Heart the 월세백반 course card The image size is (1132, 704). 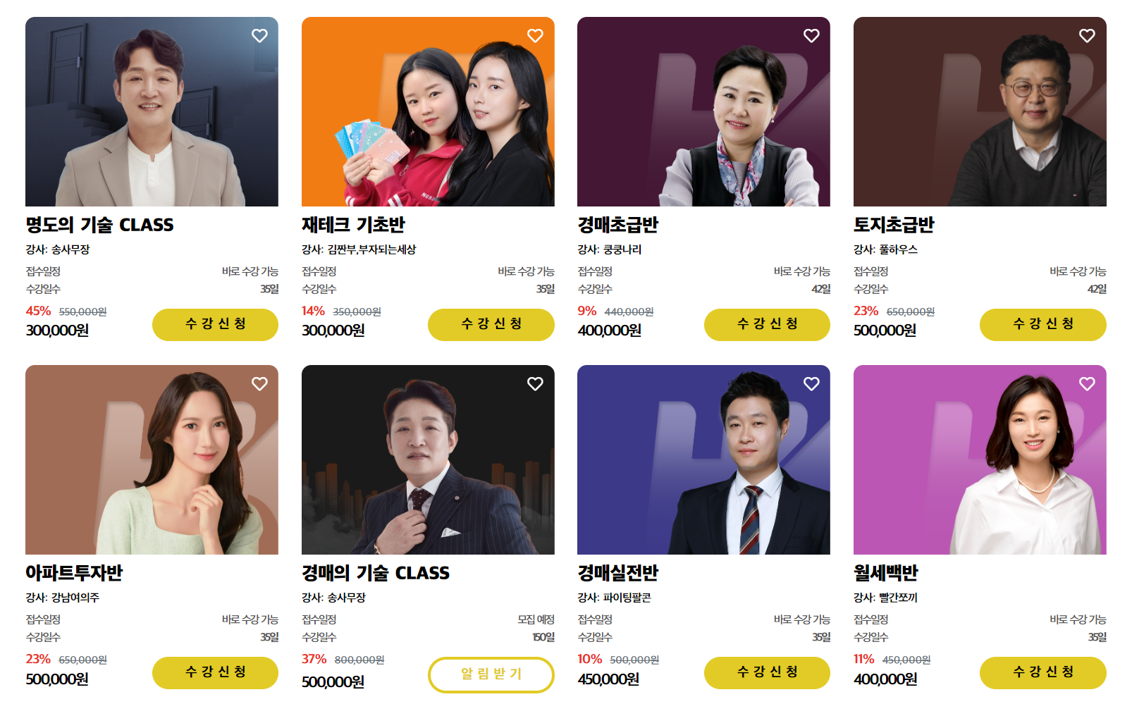point(1087,384)
